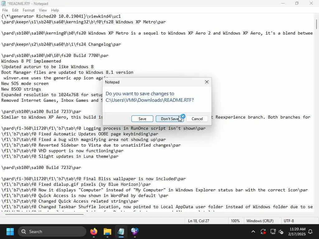Click the 'Final Bliss wallpaper' line
This screenshot has width=319, height=239.
click(93, 179)
